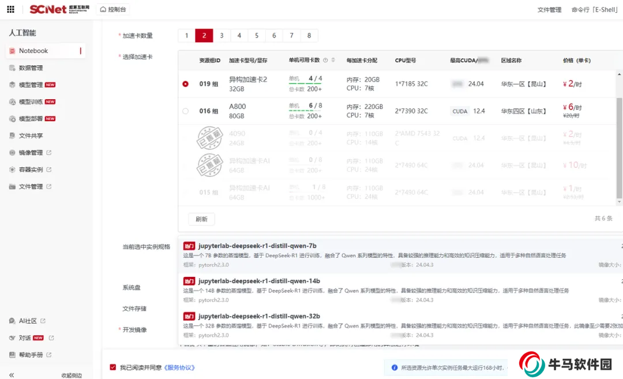Viewport: 623px width, 379px height.
Task: Open the 模型训练 menu item
Action: pos(31,102)
